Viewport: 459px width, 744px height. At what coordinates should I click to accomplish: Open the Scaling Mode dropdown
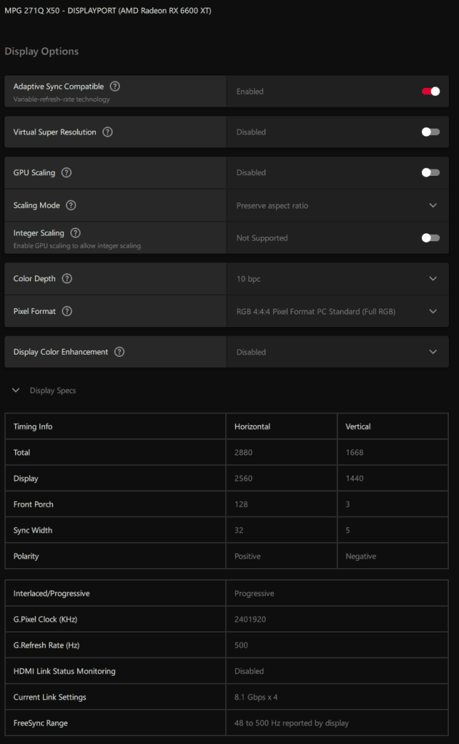coord(433,205)
